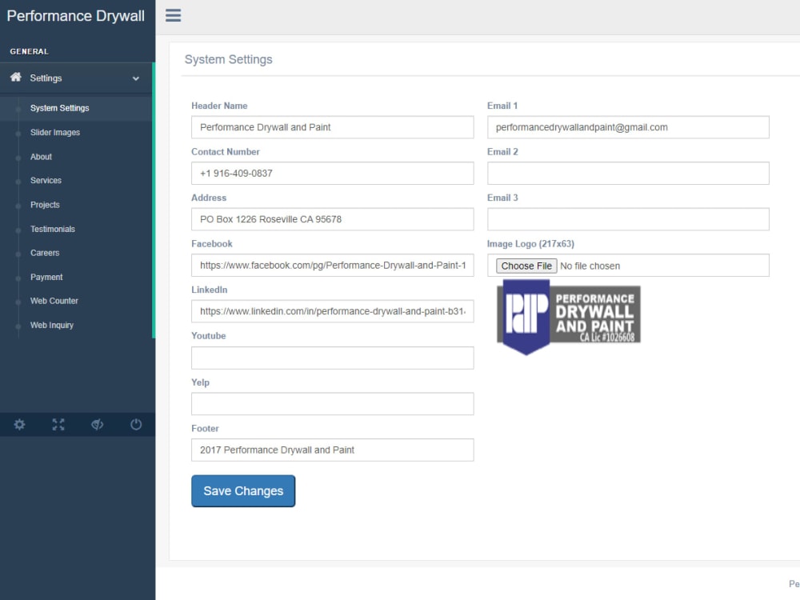Toggle the hamburger menu icon
Image resolution: width=800 pixels, height=600 pixels.
click(173, 15)
